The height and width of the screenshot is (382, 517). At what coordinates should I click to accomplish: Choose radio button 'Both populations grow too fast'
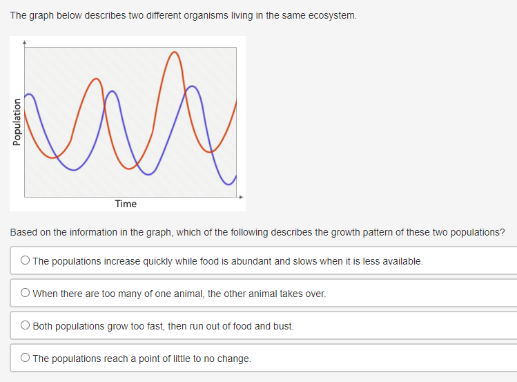pyautogui.click(x=25, y=325)
